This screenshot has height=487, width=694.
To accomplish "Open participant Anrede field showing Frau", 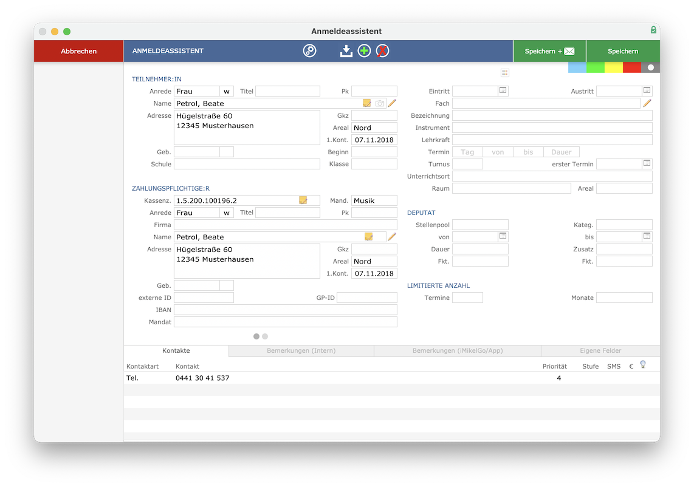I will pos(196,91).
